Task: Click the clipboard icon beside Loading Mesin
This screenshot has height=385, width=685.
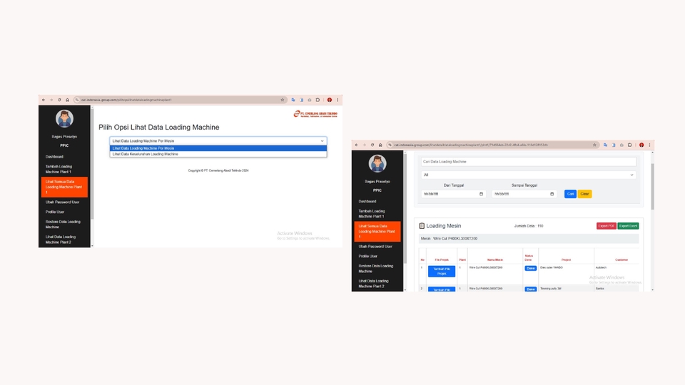Action: click(x=422, y=226)
